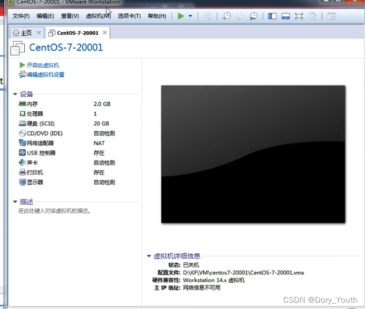Image resolution: width=365 pixels, height=309 pixels.
Task: Click the Workstation 14.x 虚拟机 compatibility text
Action: point(214,280)
